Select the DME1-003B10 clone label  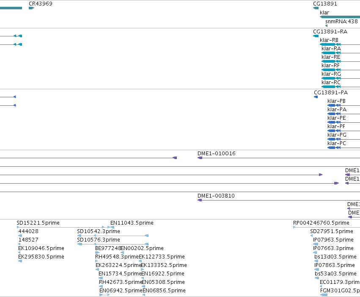point(216,196)
